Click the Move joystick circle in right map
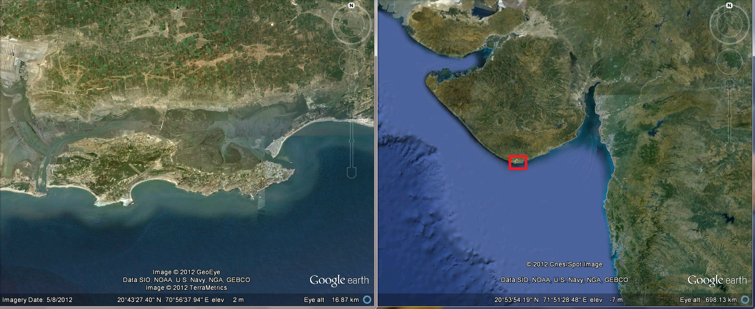This screenshot has width=755, height=309. tap(730, 62)
